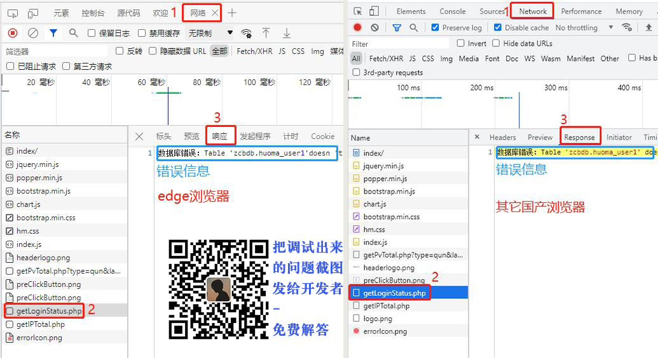The width and height of the screenshot is (658, 358).
Task: Select the Fetch/XHR filter next to All
Action: 386,58
